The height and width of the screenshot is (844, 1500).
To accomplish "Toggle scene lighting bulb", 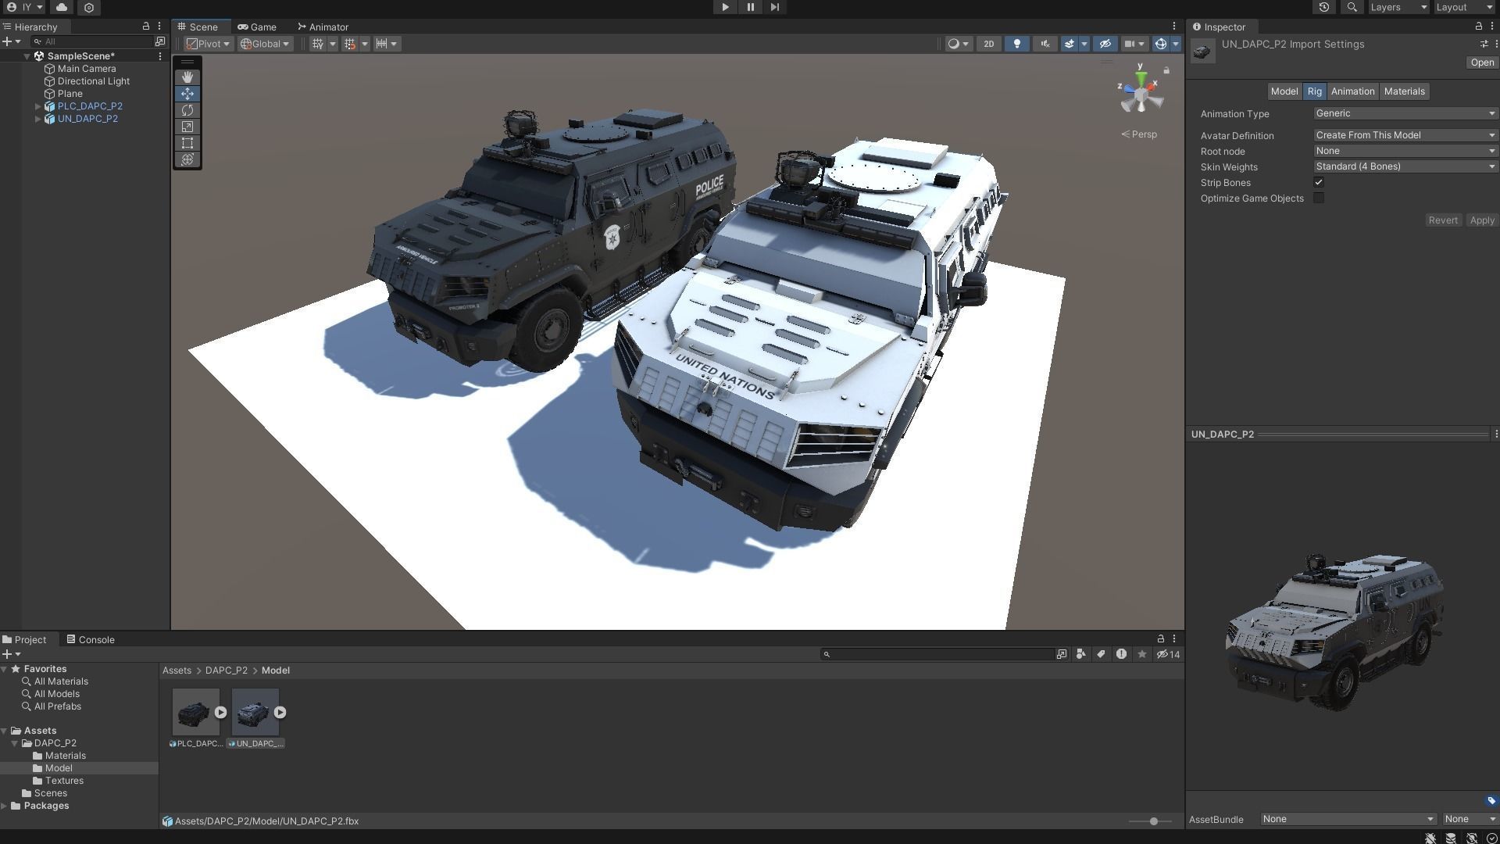I will point(1016,44).
